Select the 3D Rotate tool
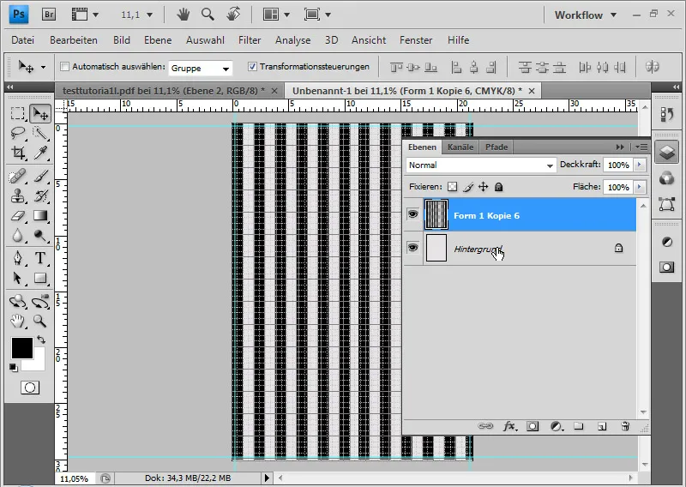The width and height of the screenshot is (686, 487). pos(17,302)
